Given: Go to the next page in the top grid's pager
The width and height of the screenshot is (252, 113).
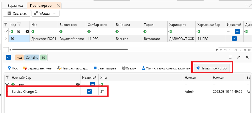Looking at the screenshot, I should coord(240,50).
